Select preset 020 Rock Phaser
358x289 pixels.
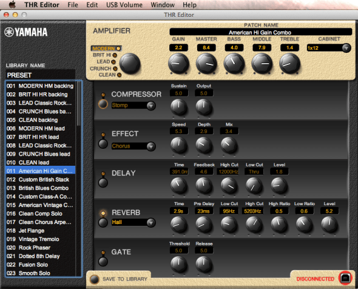[40, 248]
